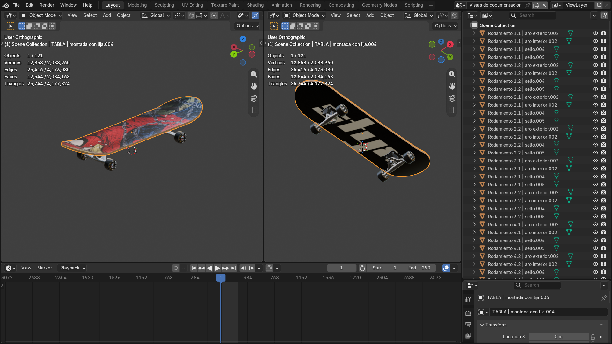Open Render properties tab icon
This screenshot has height=344, width=612.
tap(468, 313)
